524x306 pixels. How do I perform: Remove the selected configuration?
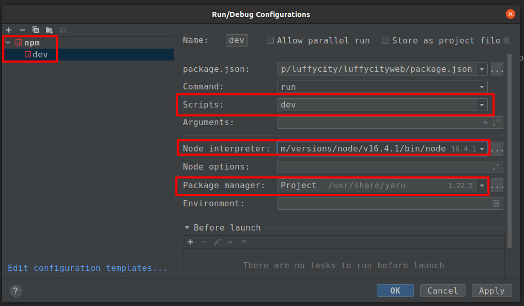point(22,30)
